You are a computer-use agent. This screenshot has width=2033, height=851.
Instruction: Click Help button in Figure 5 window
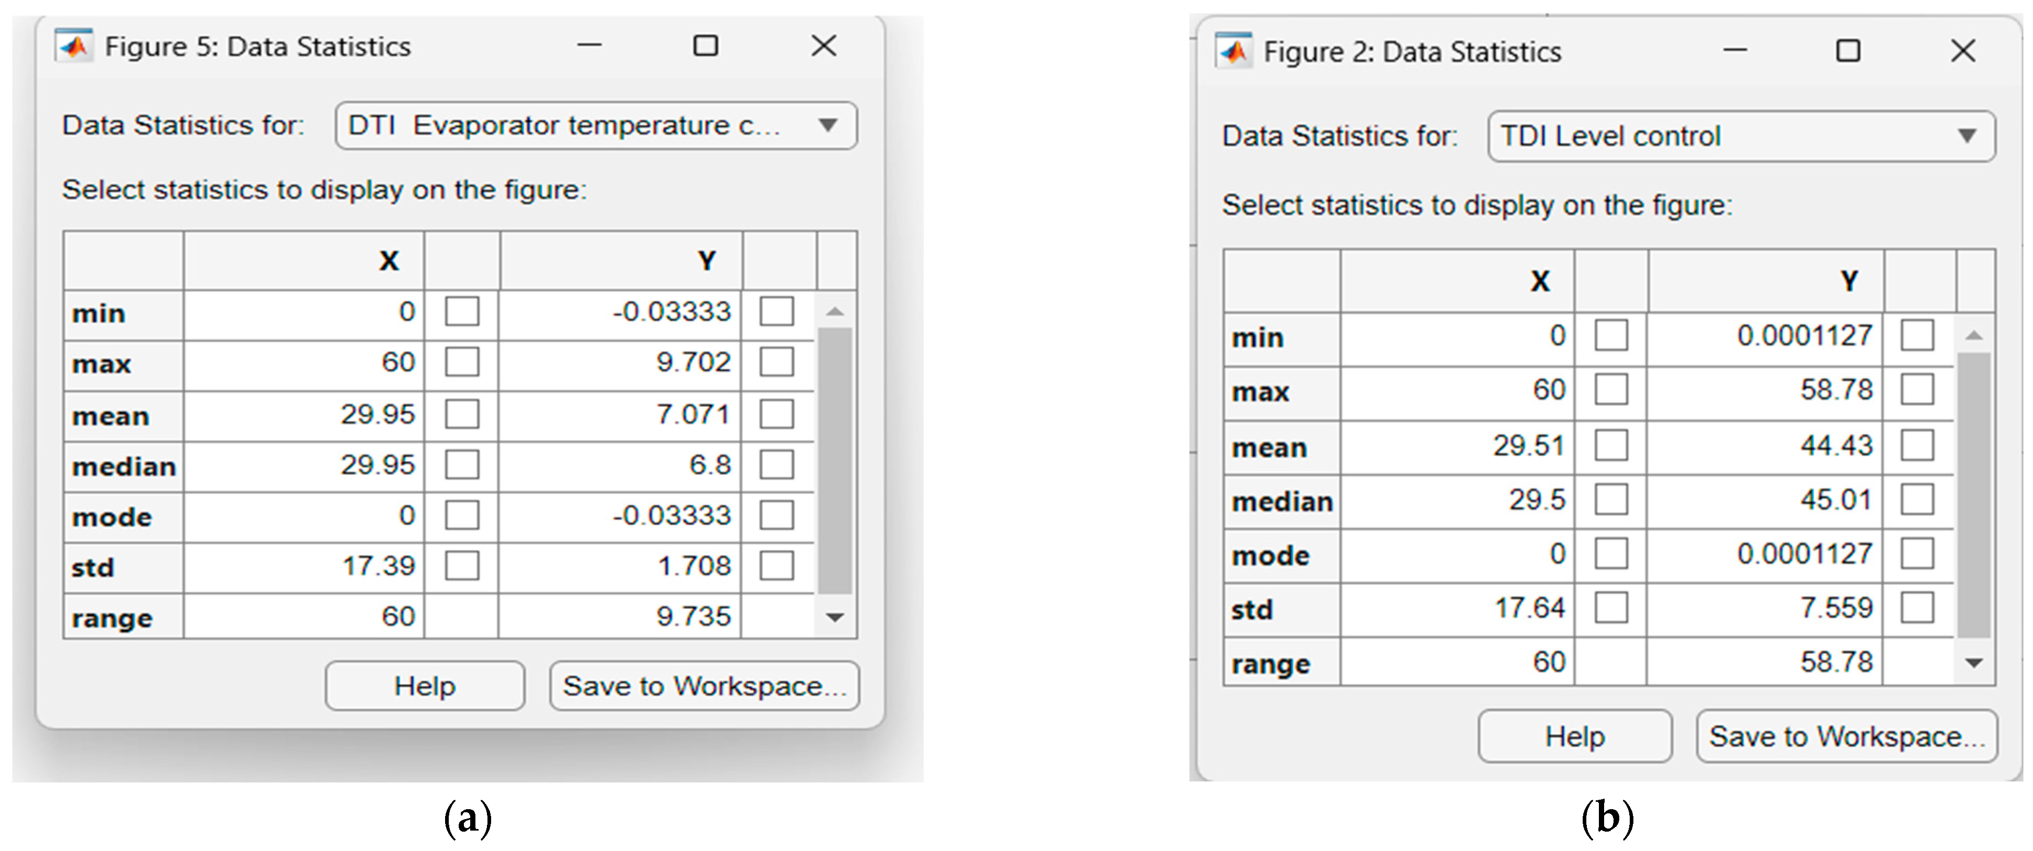425,686
